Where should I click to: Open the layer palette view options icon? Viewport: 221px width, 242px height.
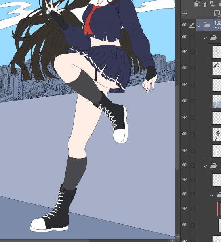(185, 14)
